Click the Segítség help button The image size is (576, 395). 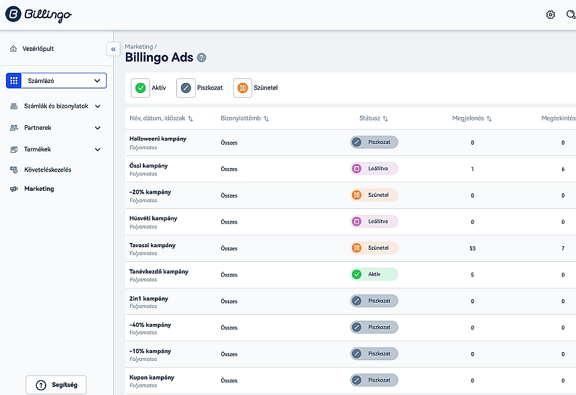[56, 385]
